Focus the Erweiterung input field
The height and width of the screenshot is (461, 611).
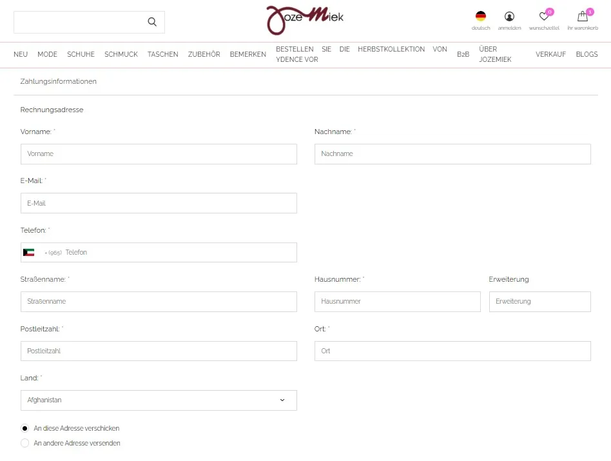coord(539,302)
